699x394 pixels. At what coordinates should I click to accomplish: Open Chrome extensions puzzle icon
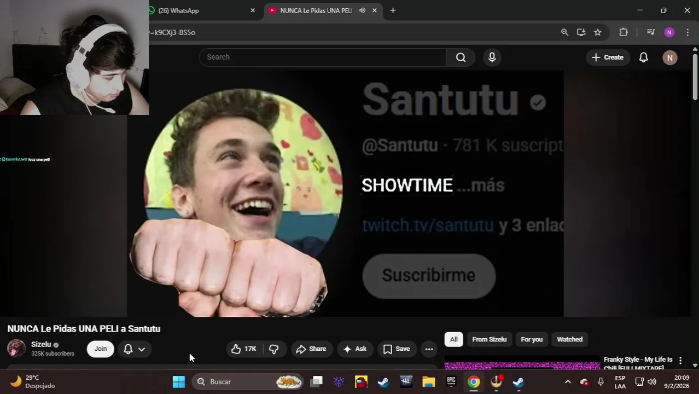point(624,32)
